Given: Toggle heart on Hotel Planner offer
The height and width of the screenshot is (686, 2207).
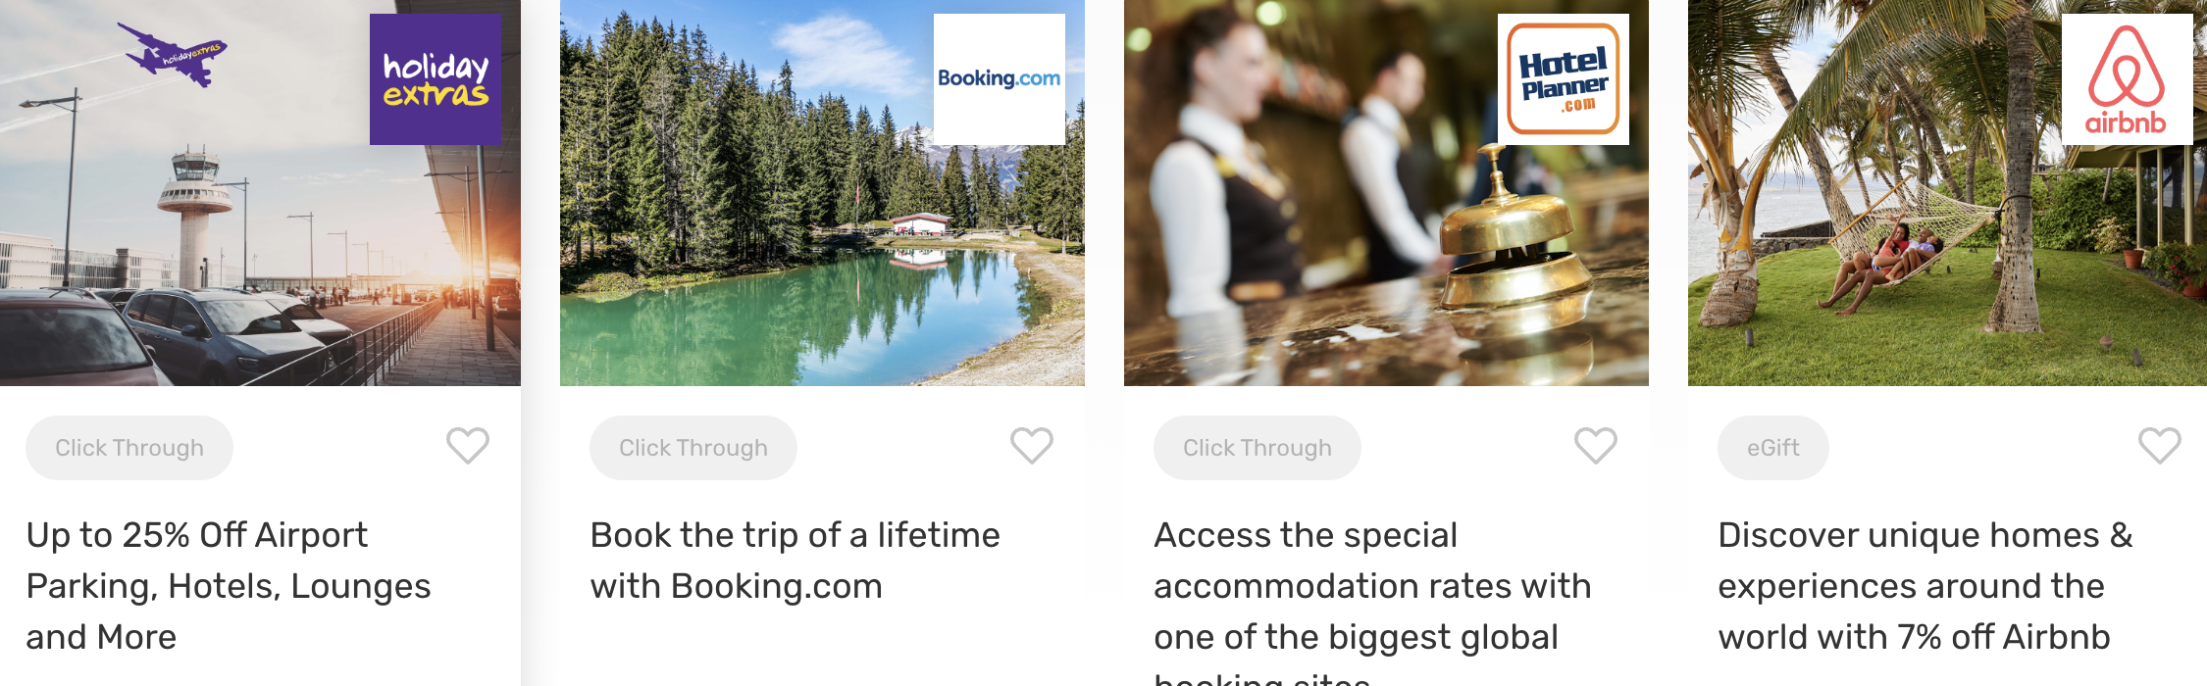Looking at the screenshot, I should pyautogui.click(x=1596, y=446).
